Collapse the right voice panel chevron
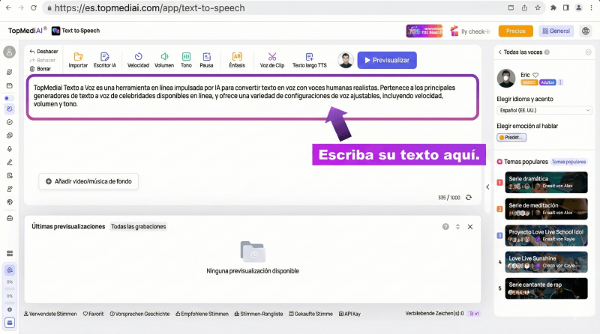 pos(487,187)
